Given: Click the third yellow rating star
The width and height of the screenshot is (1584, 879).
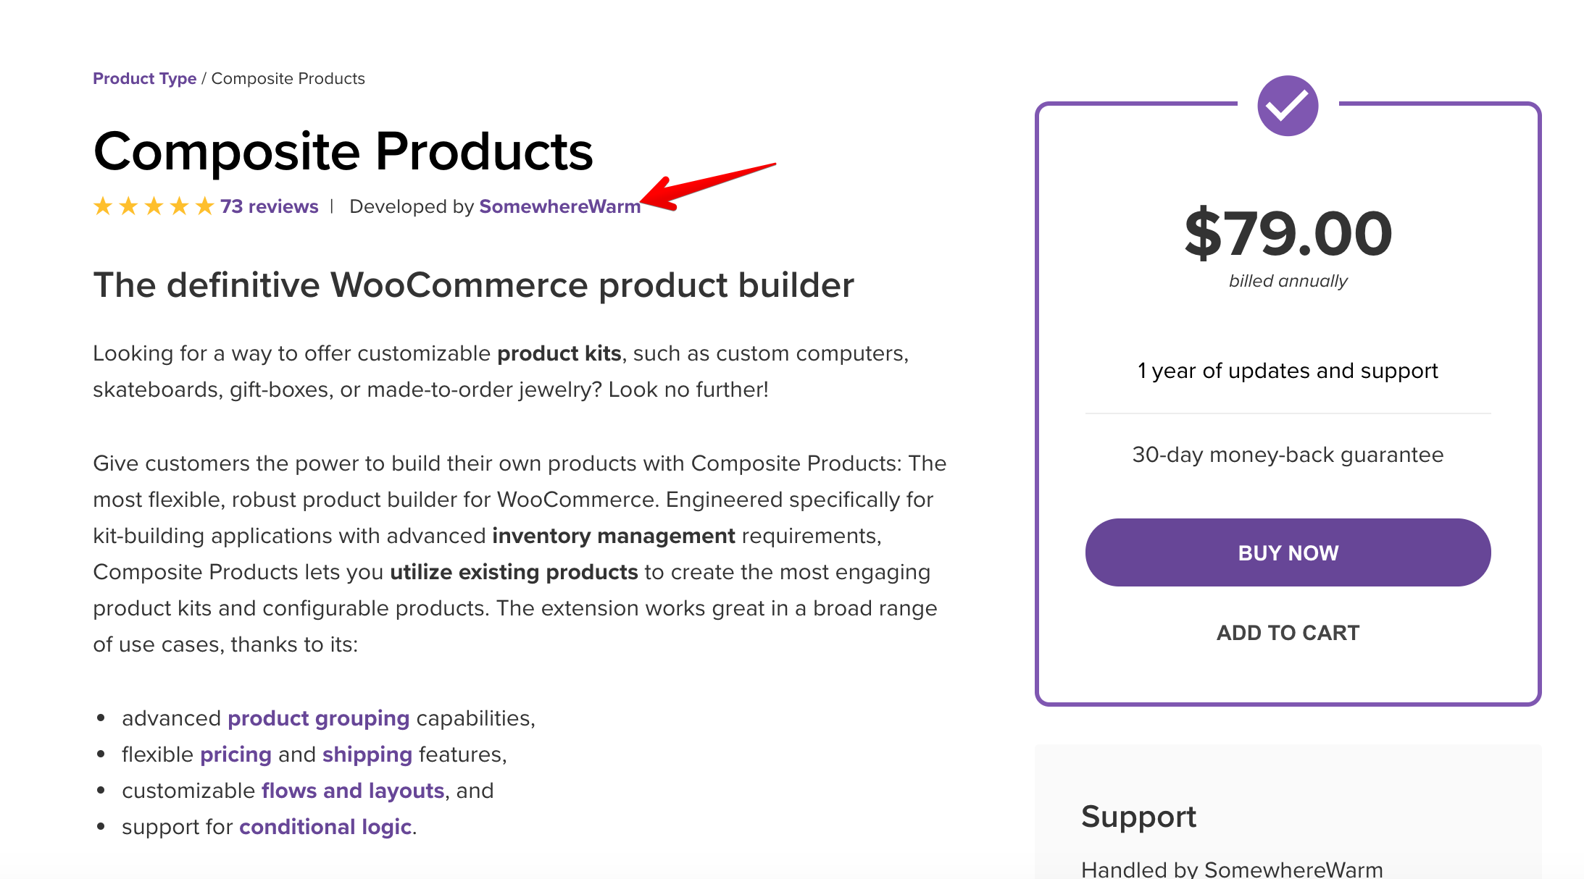Looking at the screenshot, I should tap(154, 206).
